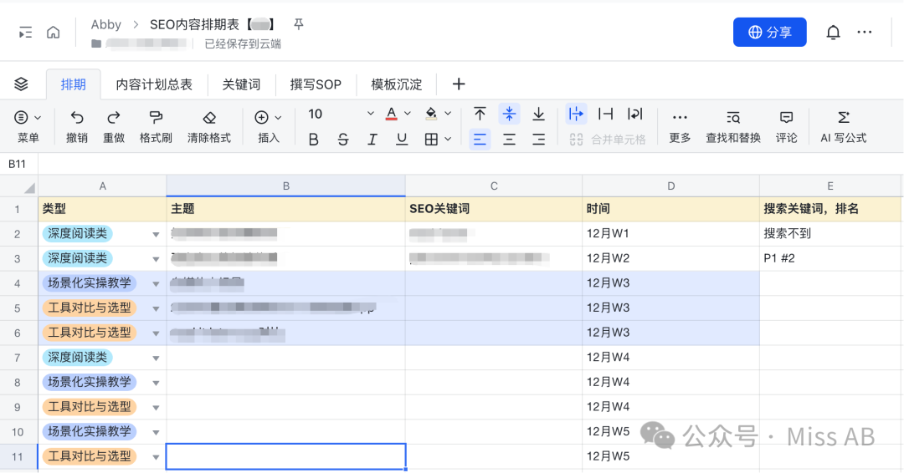Open the comments (评论) panel
The height and width of the screenshot is (473, 904).
pyautogui.click(x=786, y=118)
